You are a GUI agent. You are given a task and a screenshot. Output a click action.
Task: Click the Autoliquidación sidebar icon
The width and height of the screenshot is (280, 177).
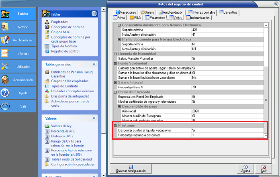[6, 41]
